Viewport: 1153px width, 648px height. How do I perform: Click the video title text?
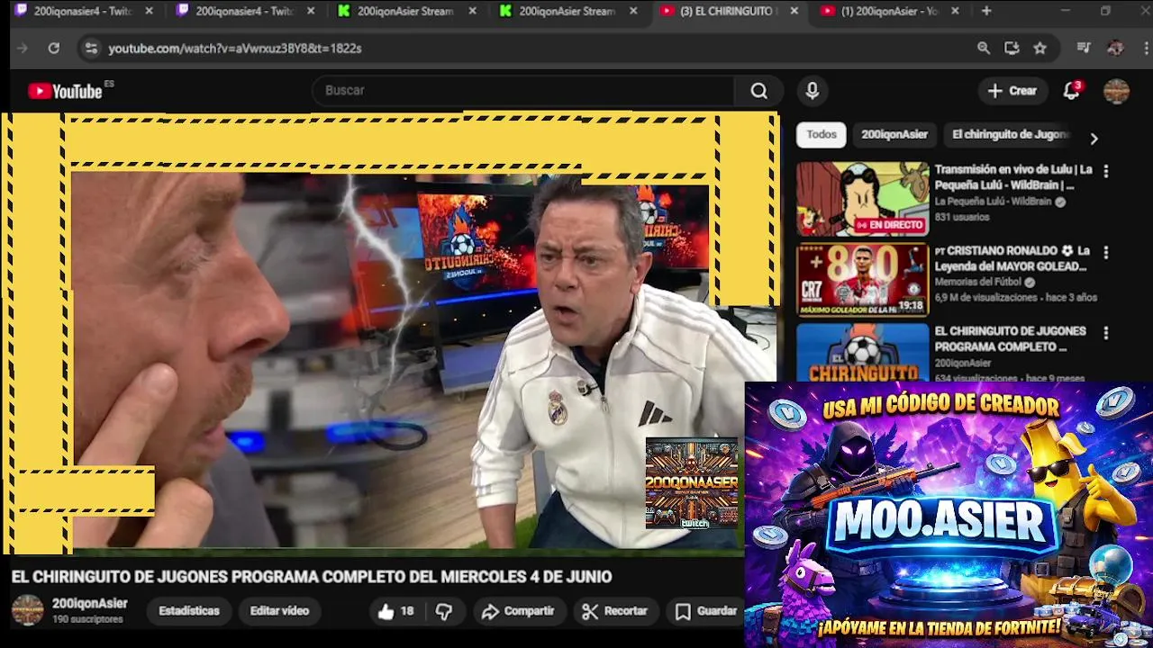pyautogui.click(x=312, y=577)
